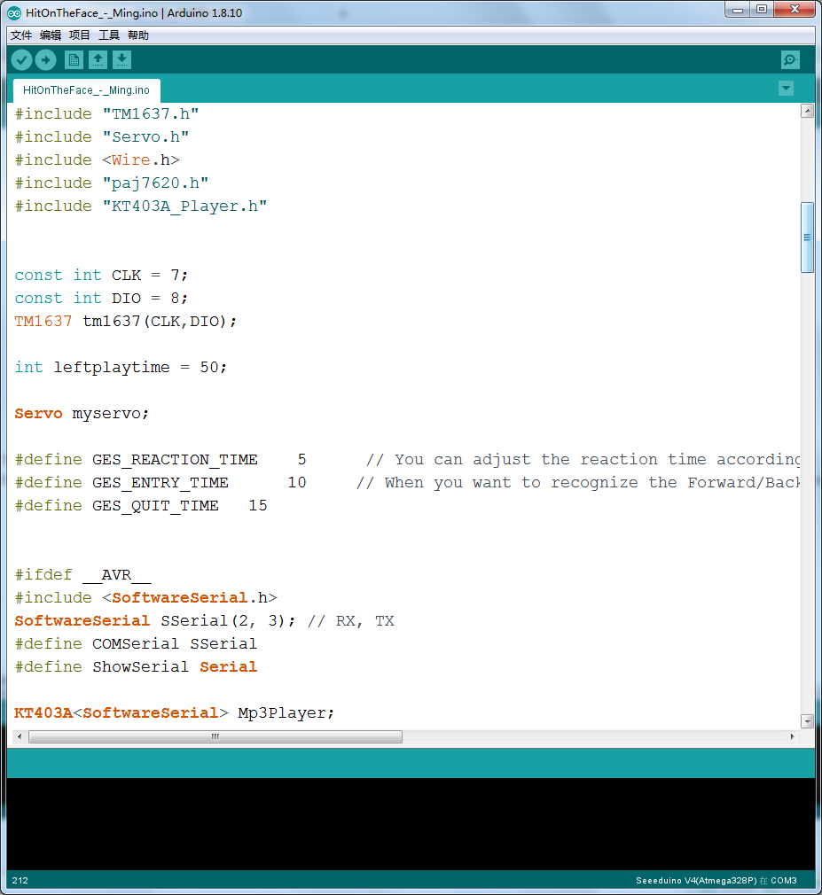Screen dimensions: 822x895
Task: Save sketch using down-arrow icon
Action: pos(121,60)
